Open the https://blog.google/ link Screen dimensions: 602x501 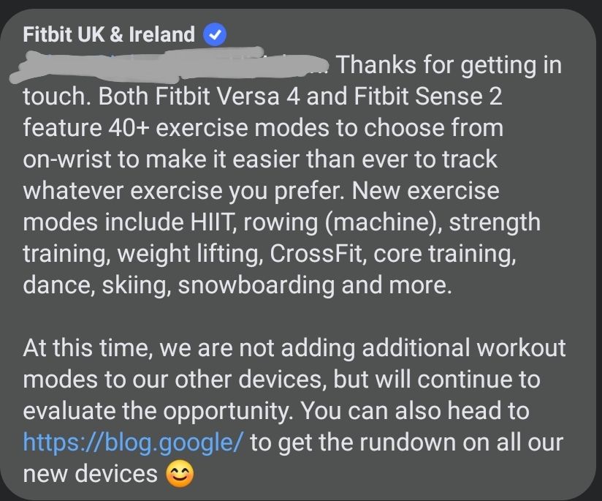click(x=133, y=442)
